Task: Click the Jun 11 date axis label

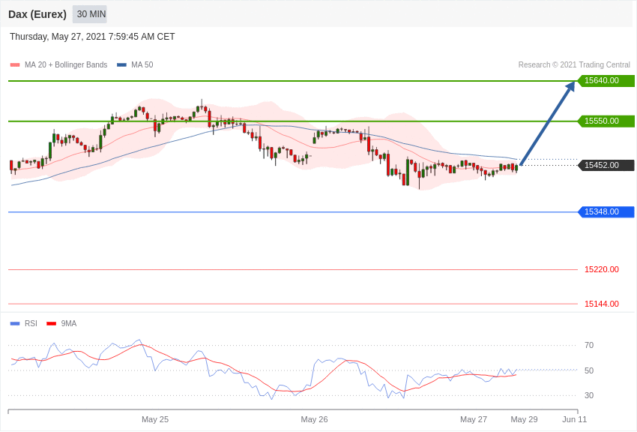Action: click(x=575, y=419)
